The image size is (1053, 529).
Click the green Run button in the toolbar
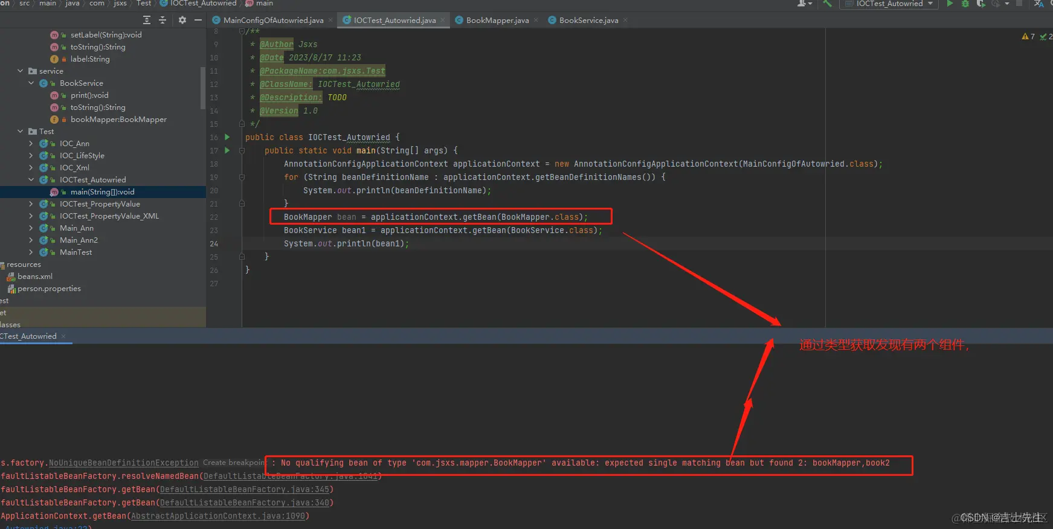[x=950, y=4]
